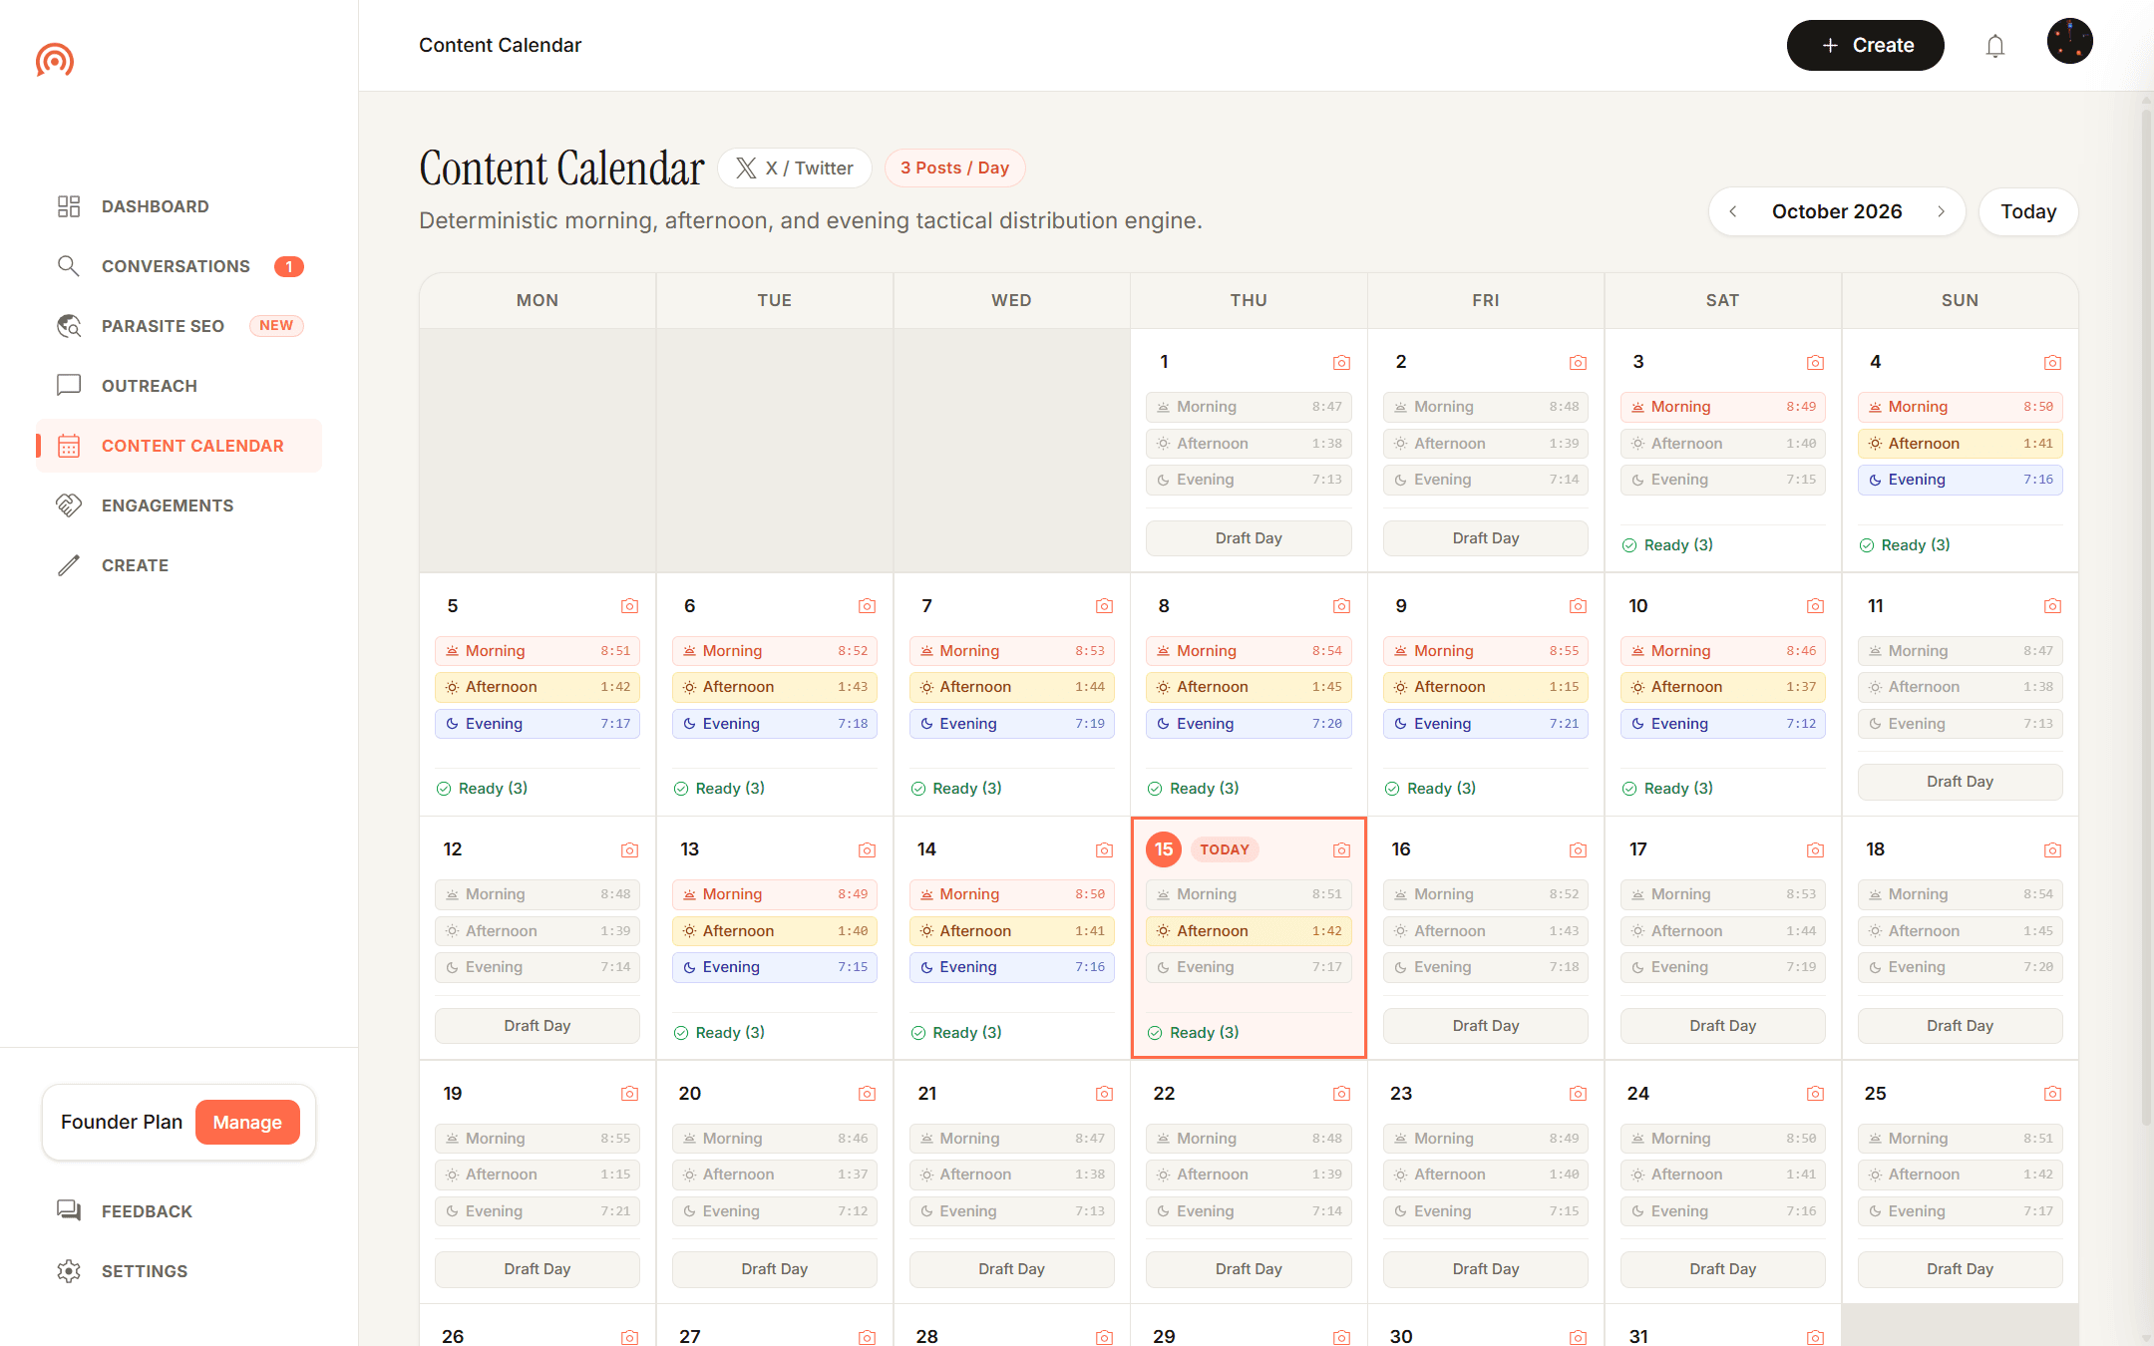Click the TODAY badge on October 15

click(1225, 849)
